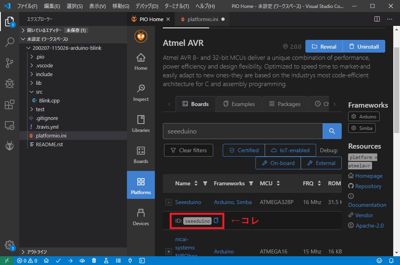400x265 pixels.
Task: Open the Remote Explorer view
Action: click(10, 125)
